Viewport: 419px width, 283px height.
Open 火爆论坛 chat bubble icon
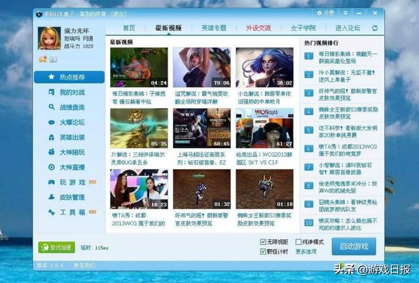[51, 122]
